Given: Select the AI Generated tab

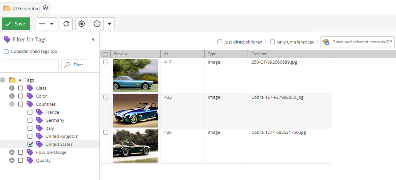Looking at the screenshot, I should 26,8.
